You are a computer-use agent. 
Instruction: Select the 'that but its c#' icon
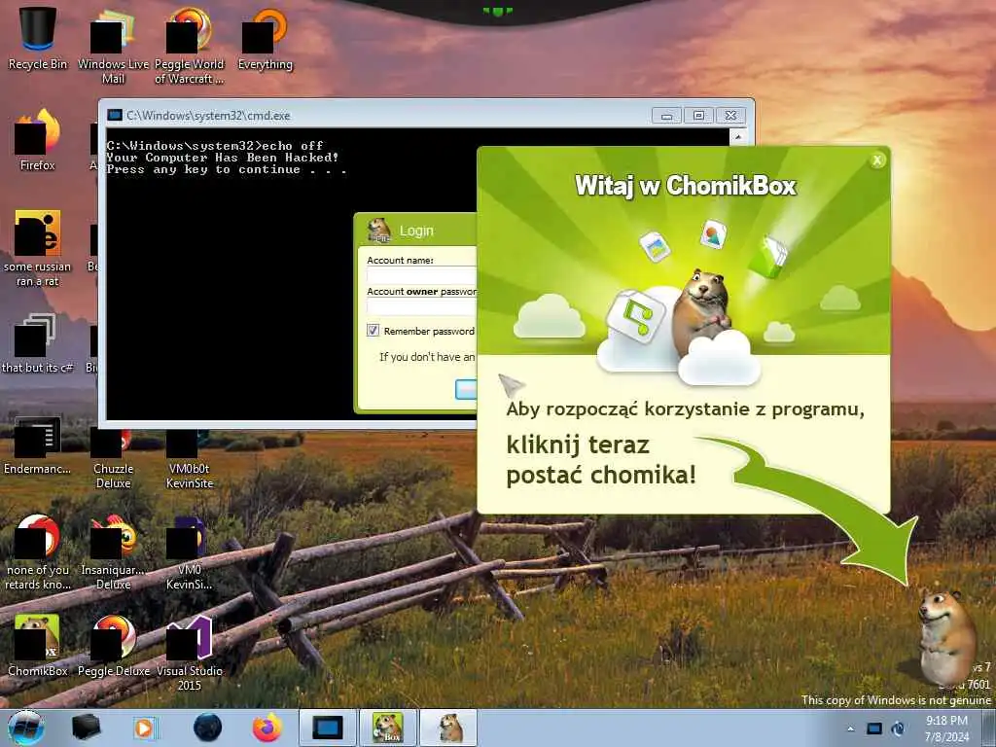pyautogui.click(x=38, y=343)
